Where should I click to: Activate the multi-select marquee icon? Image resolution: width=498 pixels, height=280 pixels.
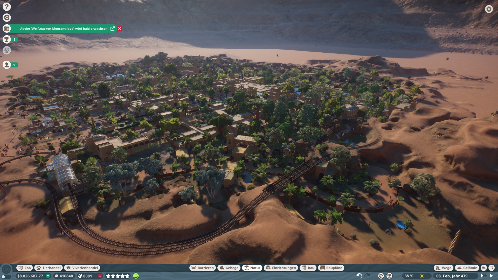492,268
